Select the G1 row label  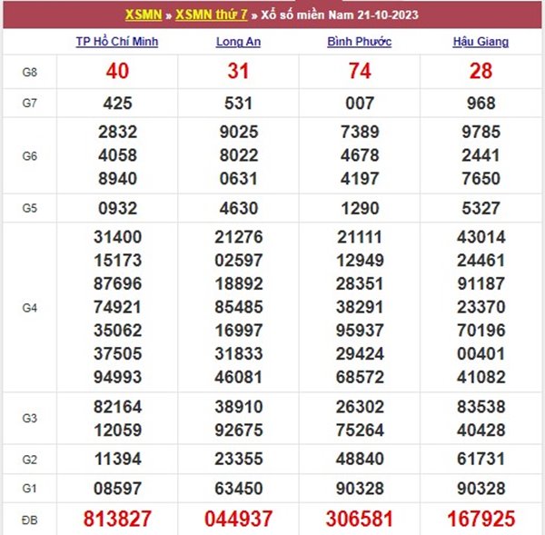tap(30, 489)
